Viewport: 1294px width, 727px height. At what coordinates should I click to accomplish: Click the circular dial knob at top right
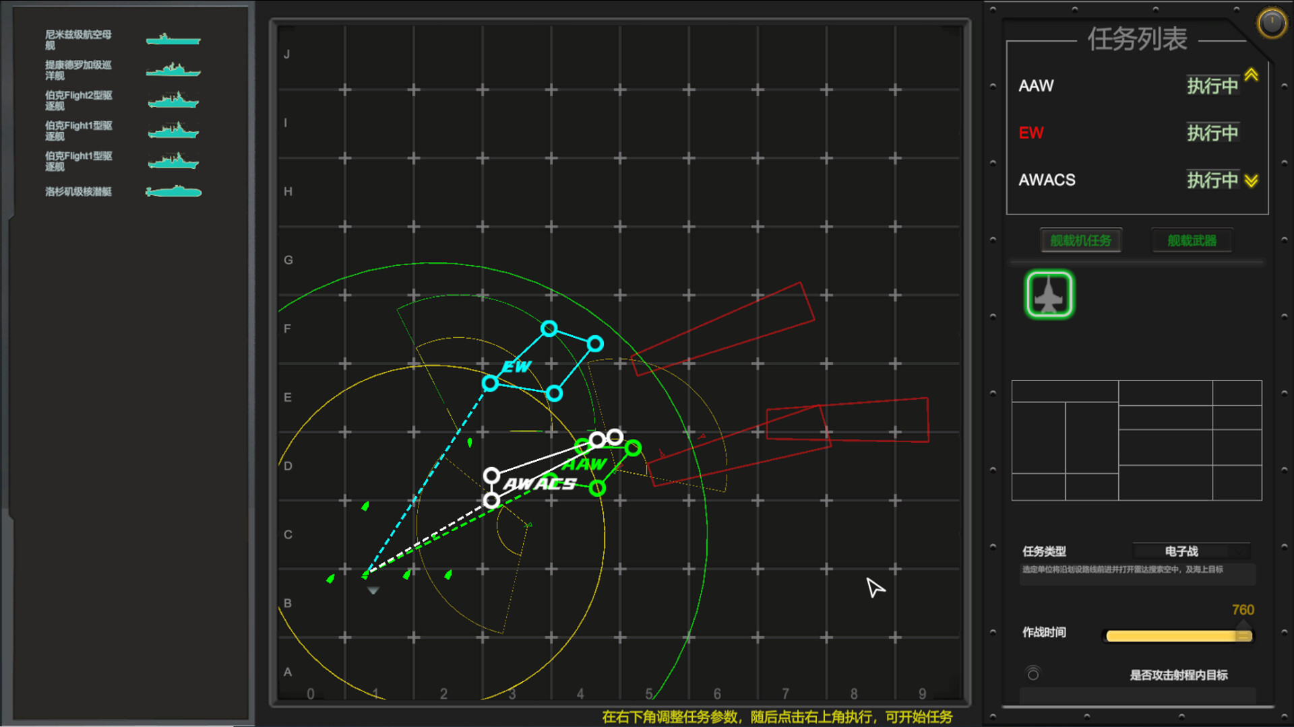1271,23
